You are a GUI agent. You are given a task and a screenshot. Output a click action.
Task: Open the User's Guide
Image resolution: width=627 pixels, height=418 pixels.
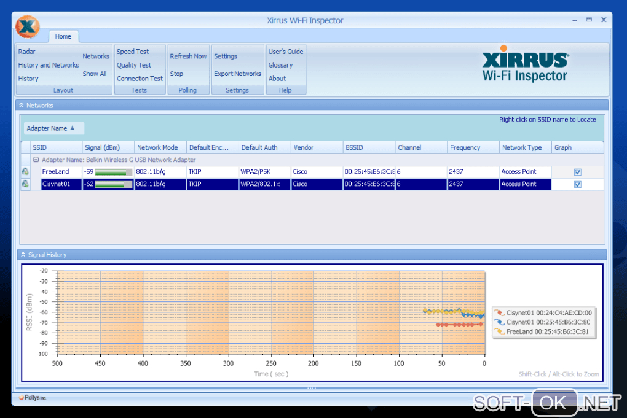pyautogui.click(x=286, y=52)
